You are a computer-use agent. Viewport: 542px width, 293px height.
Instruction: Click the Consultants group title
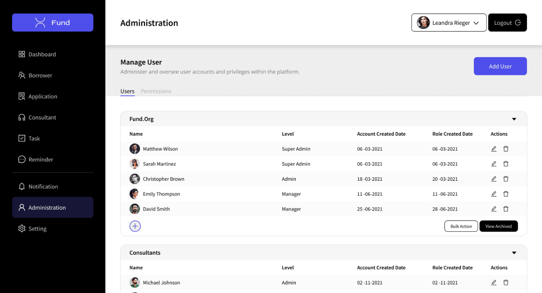[x=145, y=253]
